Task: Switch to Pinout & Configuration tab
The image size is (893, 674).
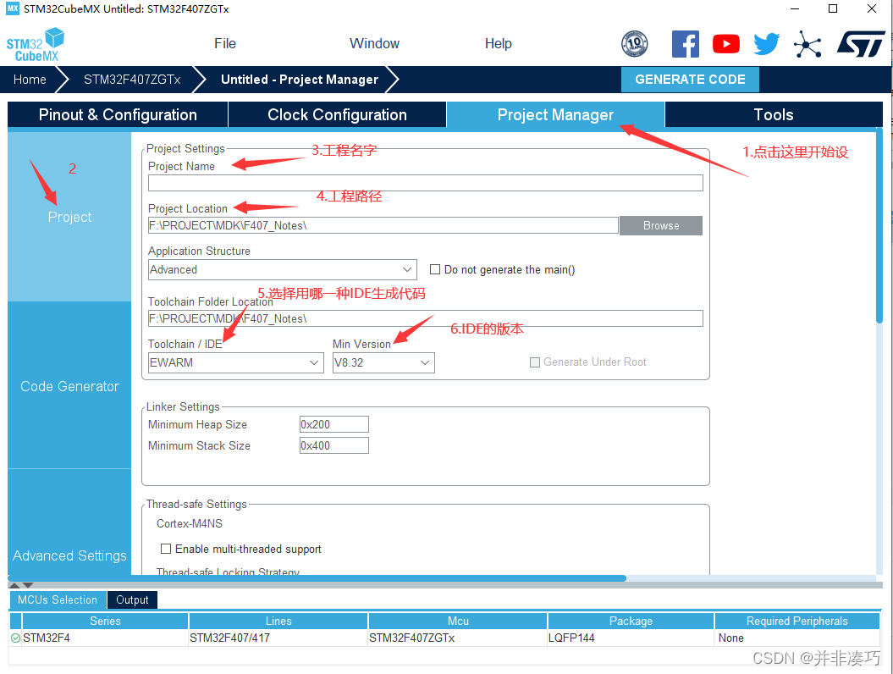Action: (118, 114)
